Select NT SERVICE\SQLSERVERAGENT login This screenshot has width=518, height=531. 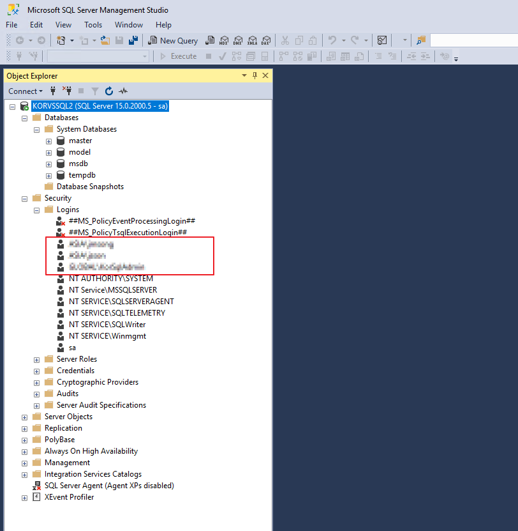[x=121, y=302]
